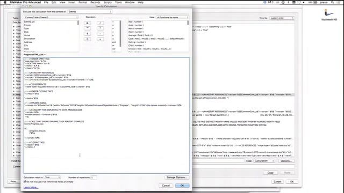Select the 'Abs ( number )' function
This screenshot has height=193, width=344.
tap(135, 21)
